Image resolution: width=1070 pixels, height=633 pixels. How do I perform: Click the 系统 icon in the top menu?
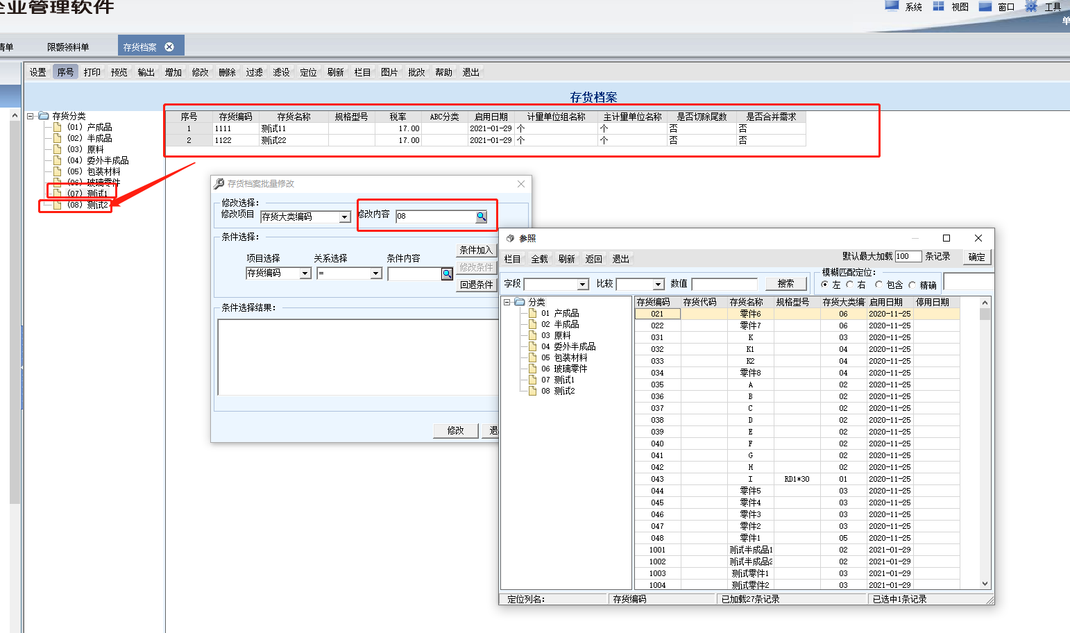[x=892, y=6]
